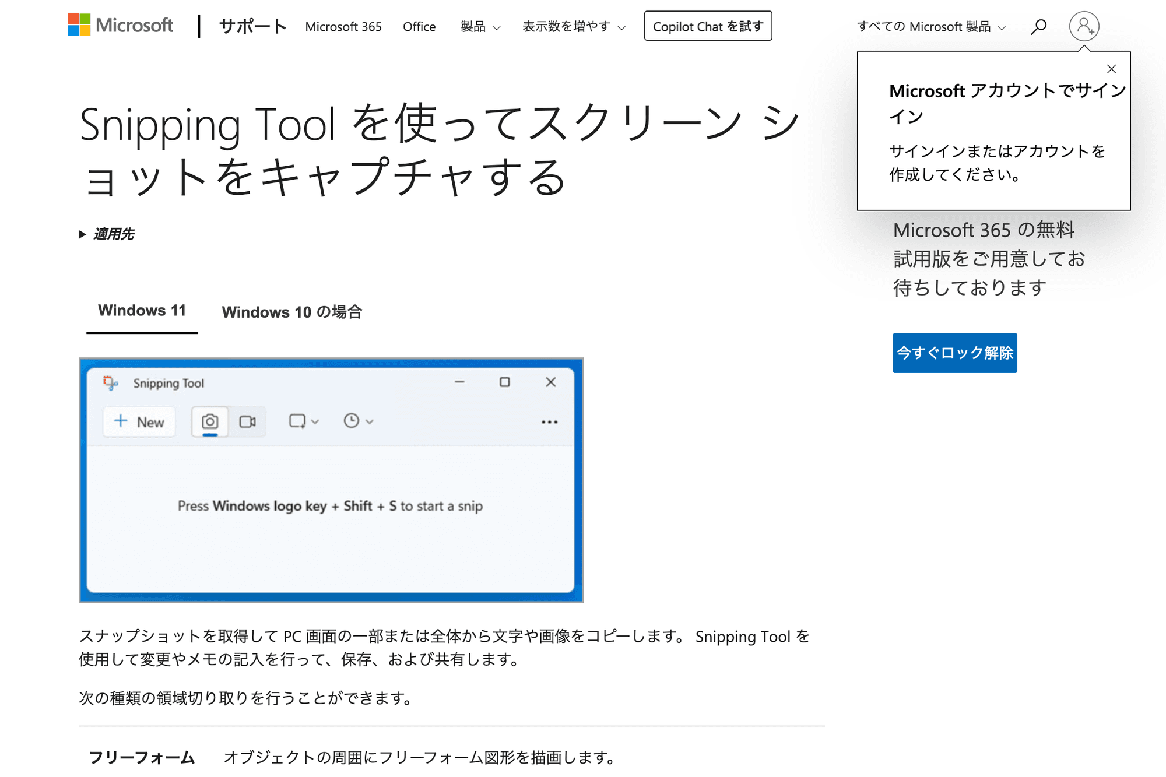This screenshot has width=1166, height=777.
Task: Click the video record mode icon
Action: (x=248, y=421)
